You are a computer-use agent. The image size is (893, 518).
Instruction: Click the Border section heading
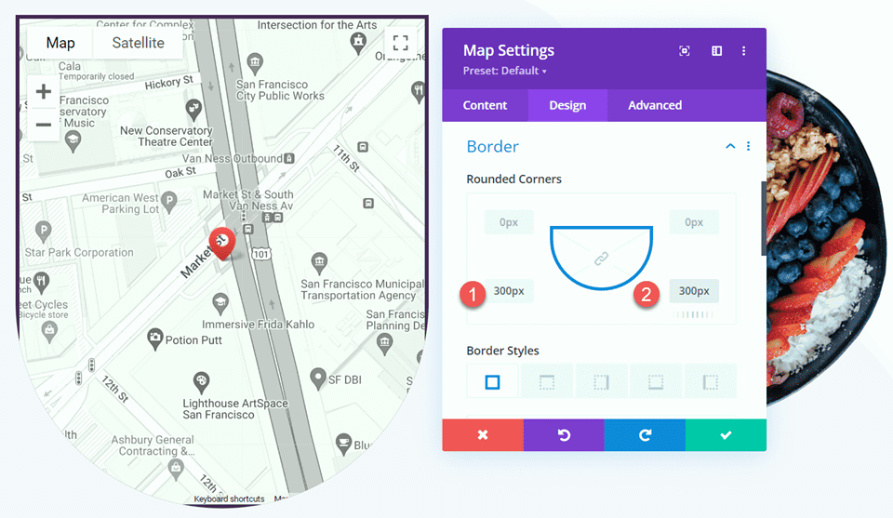point(493,146)
